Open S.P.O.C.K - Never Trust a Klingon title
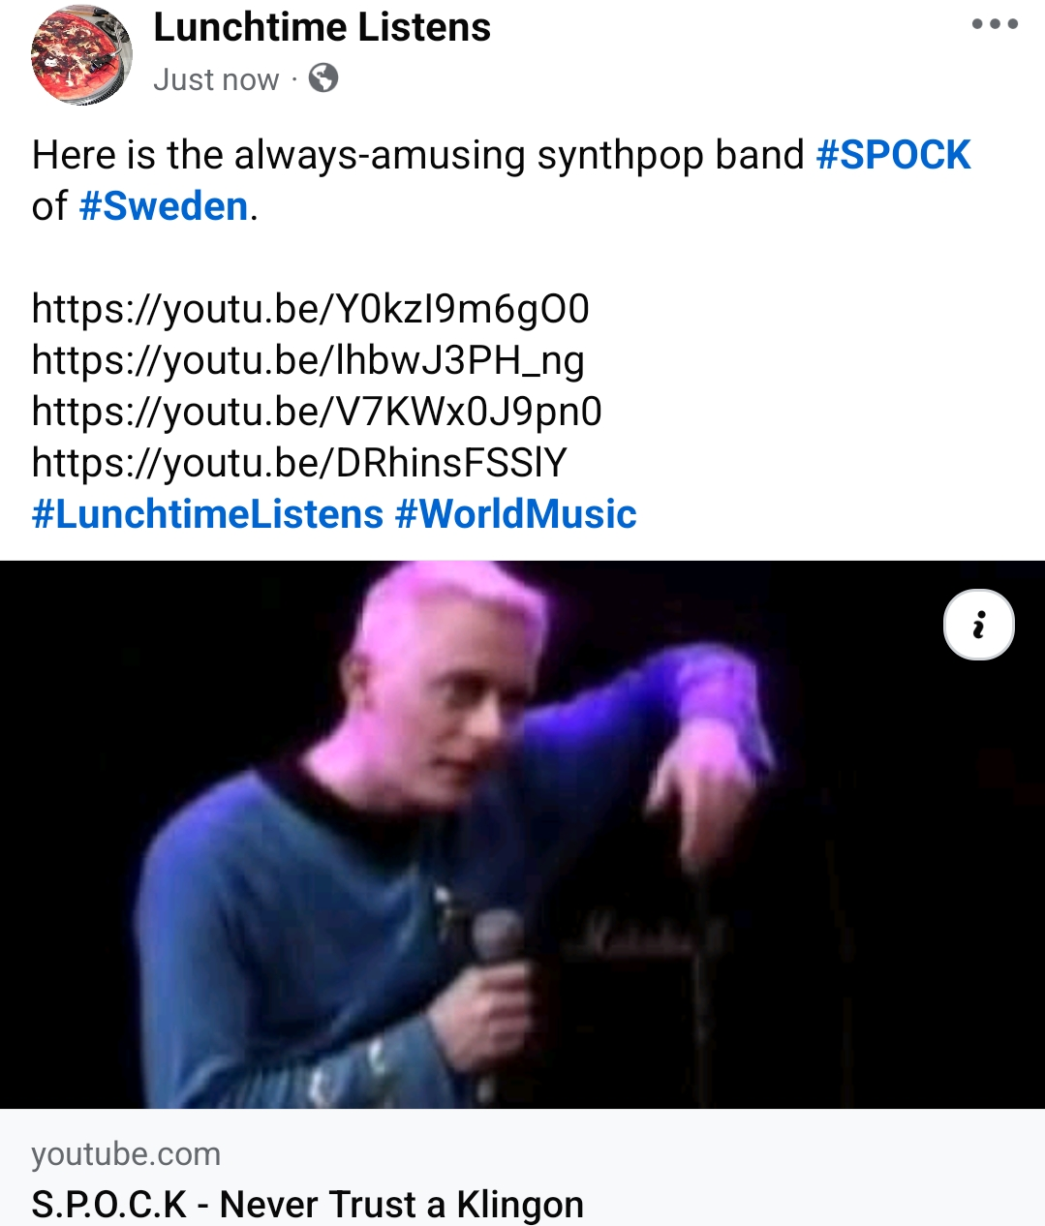This screenshot has width=1045, height=1226. coord(307,1205)
